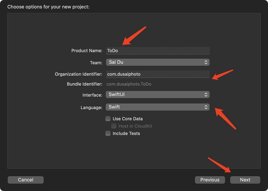This screenshot has height=191, width=268.
Task: Click the Interface label
Action: [92, 95]
